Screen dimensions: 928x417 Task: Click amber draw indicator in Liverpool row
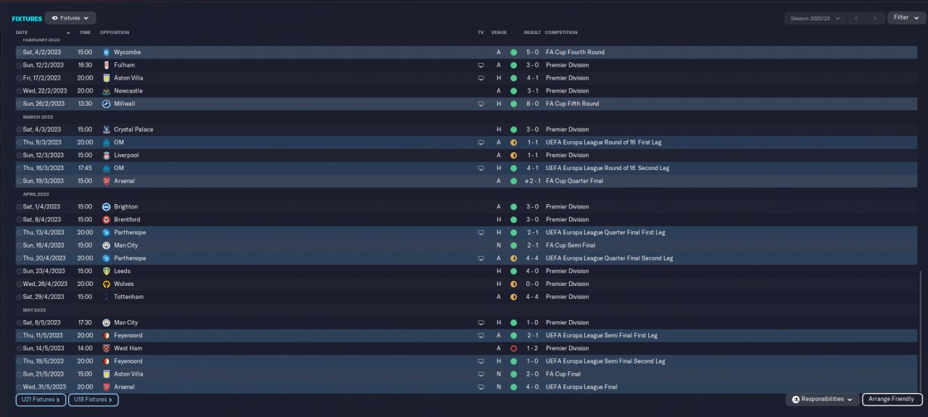pos(513,156)
